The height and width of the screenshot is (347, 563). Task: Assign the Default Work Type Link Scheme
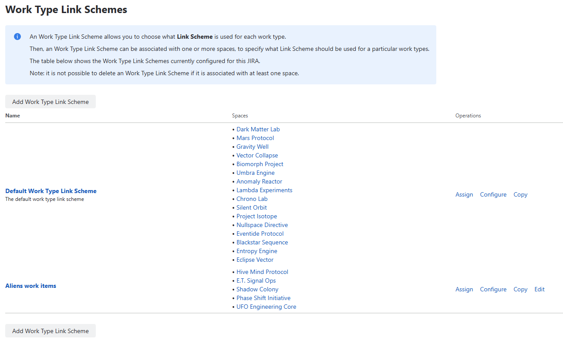click(x=464, y=194)
